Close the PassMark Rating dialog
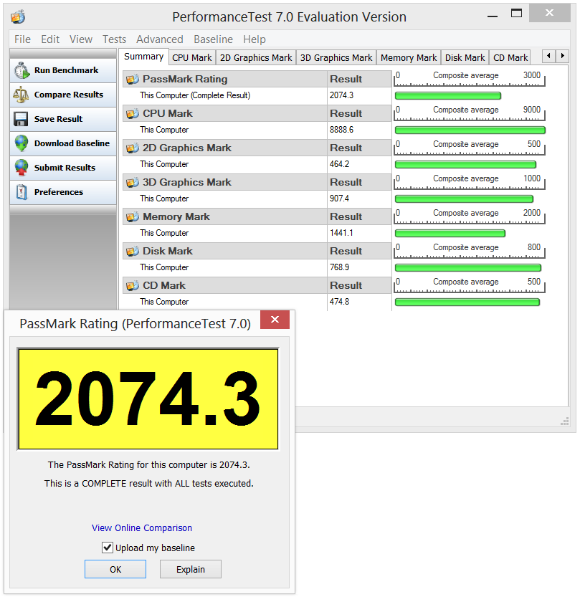580x597 pixels. point(275,320)
